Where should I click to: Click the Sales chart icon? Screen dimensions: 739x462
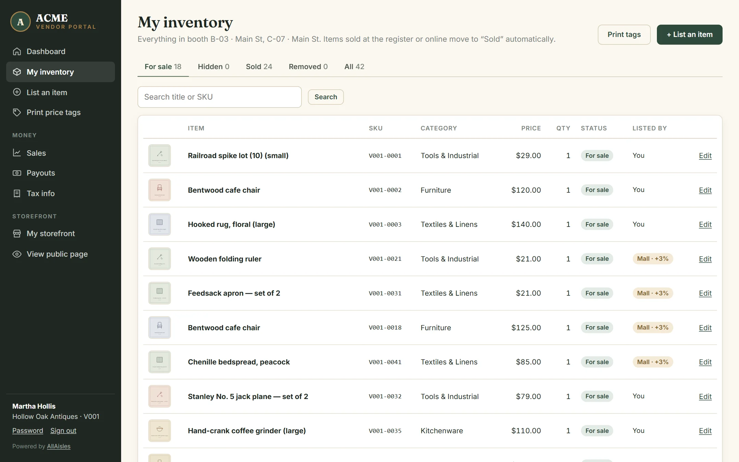17,153
